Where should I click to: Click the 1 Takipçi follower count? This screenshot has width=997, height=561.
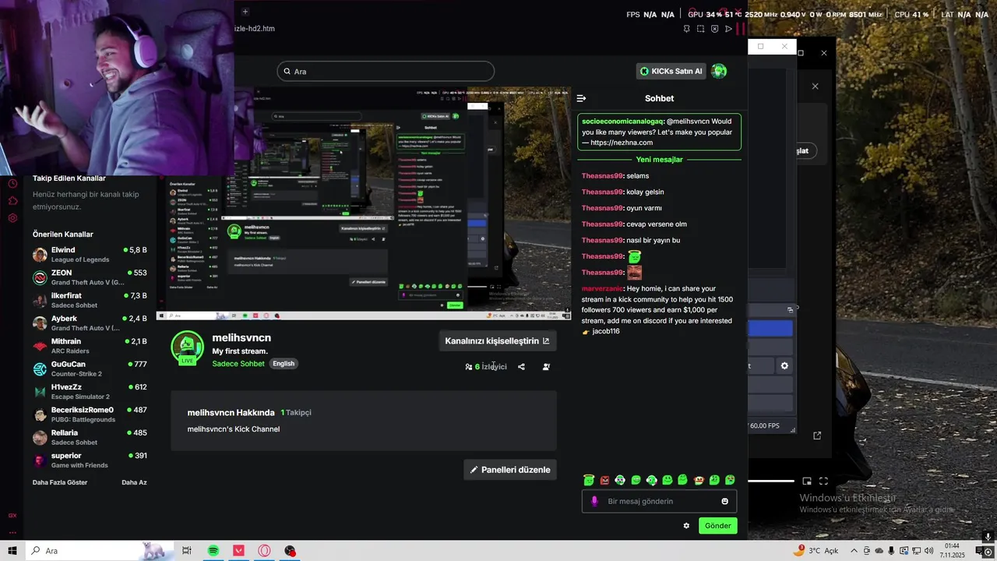[x=296, y=412]
